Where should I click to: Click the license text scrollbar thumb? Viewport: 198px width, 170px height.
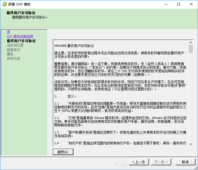[191, 49]
